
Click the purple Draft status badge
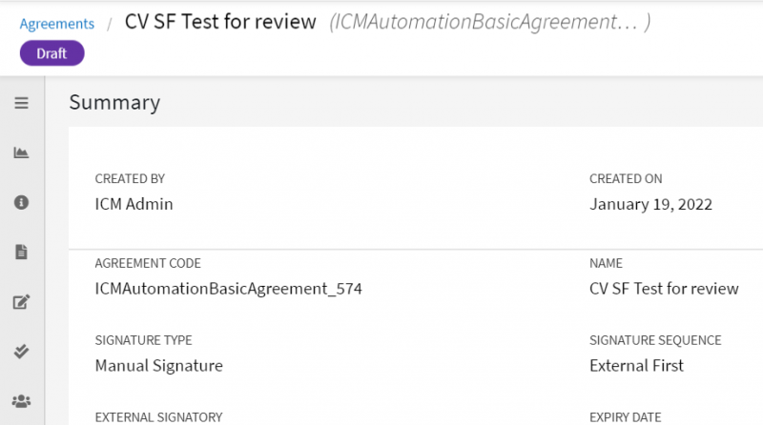click(x=52, y=53)
